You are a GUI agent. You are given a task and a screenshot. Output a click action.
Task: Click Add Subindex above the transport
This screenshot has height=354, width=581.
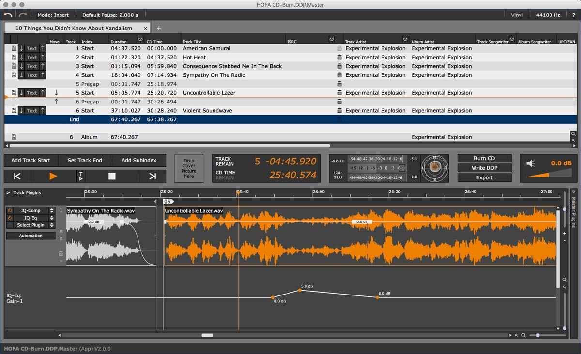[x=139, y=160]
